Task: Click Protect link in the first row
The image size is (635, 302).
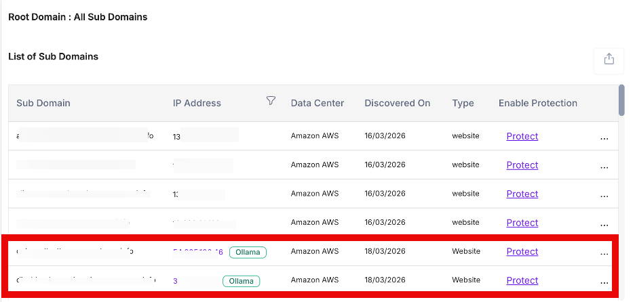Action: [522, 136]
